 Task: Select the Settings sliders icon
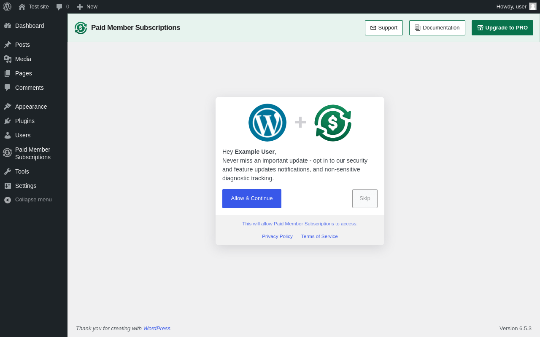point(8,186)
